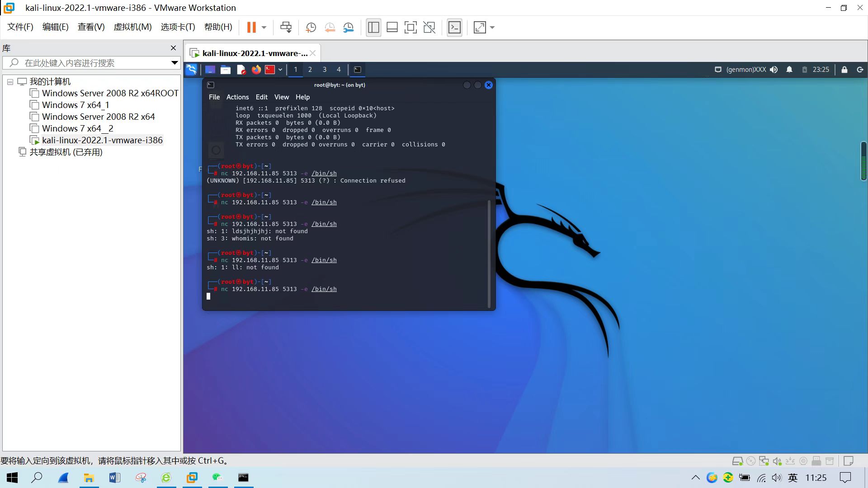Image resolution: width=868 pixels, height=488 pixels.
Task: Open the pause button dropdown arrow
Action: (x=264, y=28)
